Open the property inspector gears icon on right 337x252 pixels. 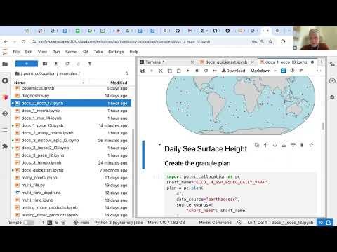(x=332, y=64)
